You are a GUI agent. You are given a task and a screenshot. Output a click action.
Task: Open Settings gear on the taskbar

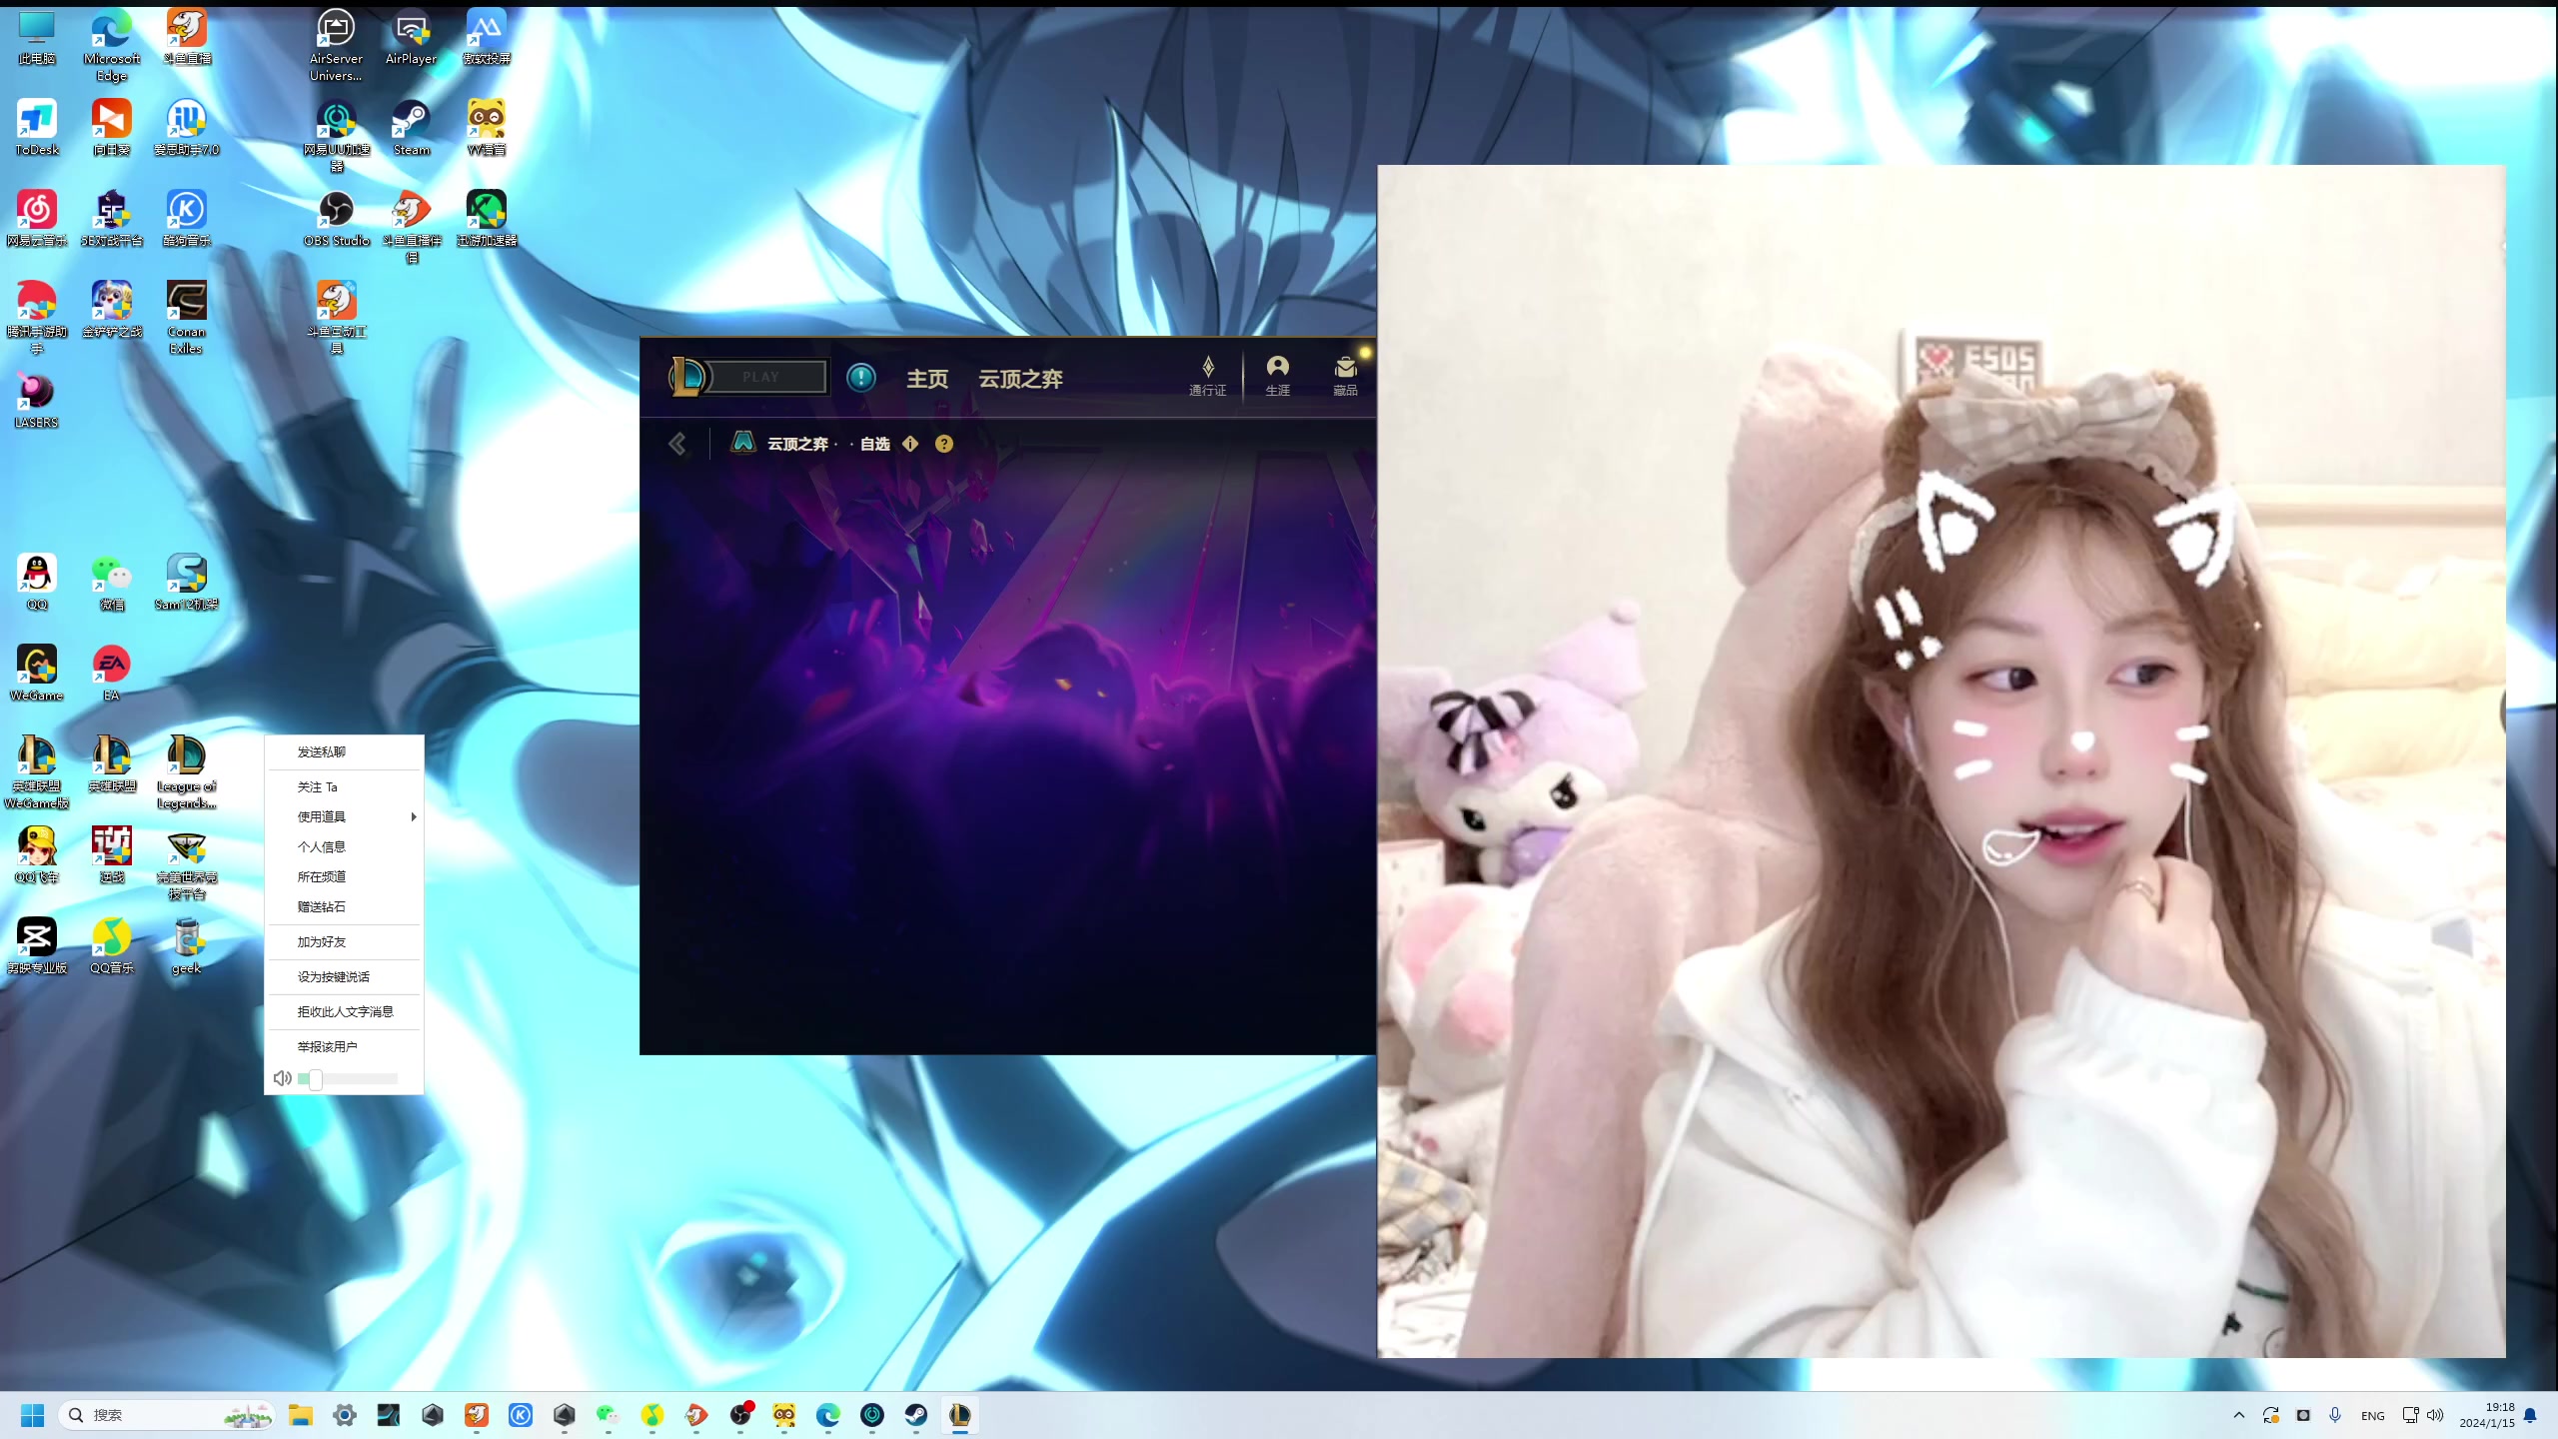coord(345,1415)
